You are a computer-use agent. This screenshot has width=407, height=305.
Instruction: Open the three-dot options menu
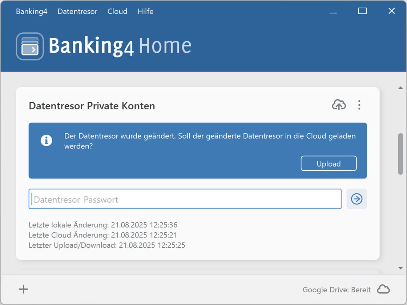click(x=359, y=105)
